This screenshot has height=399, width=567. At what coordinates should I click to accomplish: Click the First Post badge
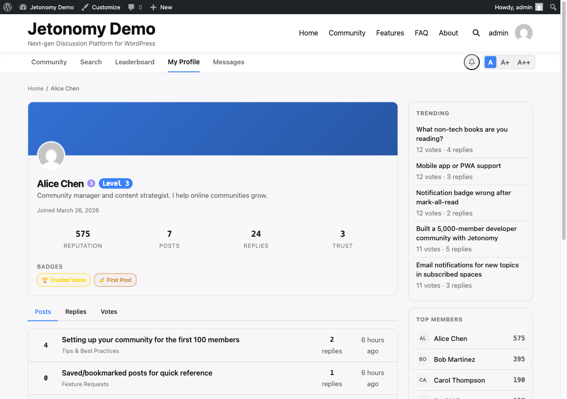(115, 280)
